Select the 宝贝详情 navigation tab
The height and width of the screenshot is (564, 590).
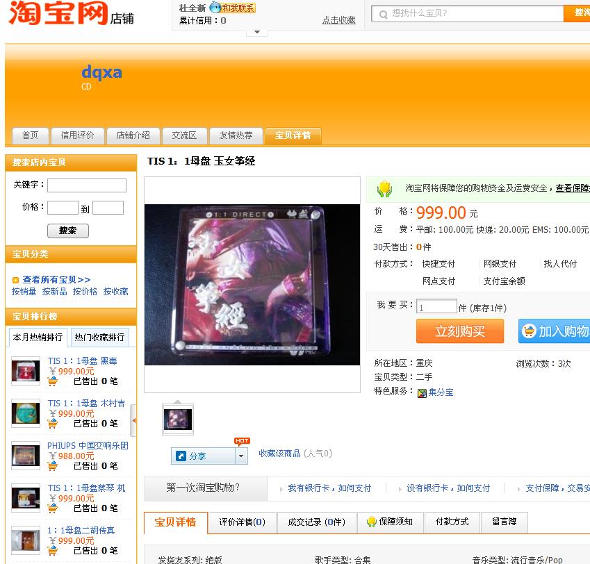(293, 135)
